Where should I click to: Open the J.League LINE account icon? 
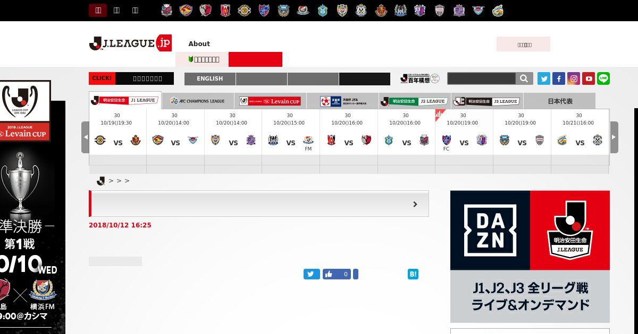(603, 78)
